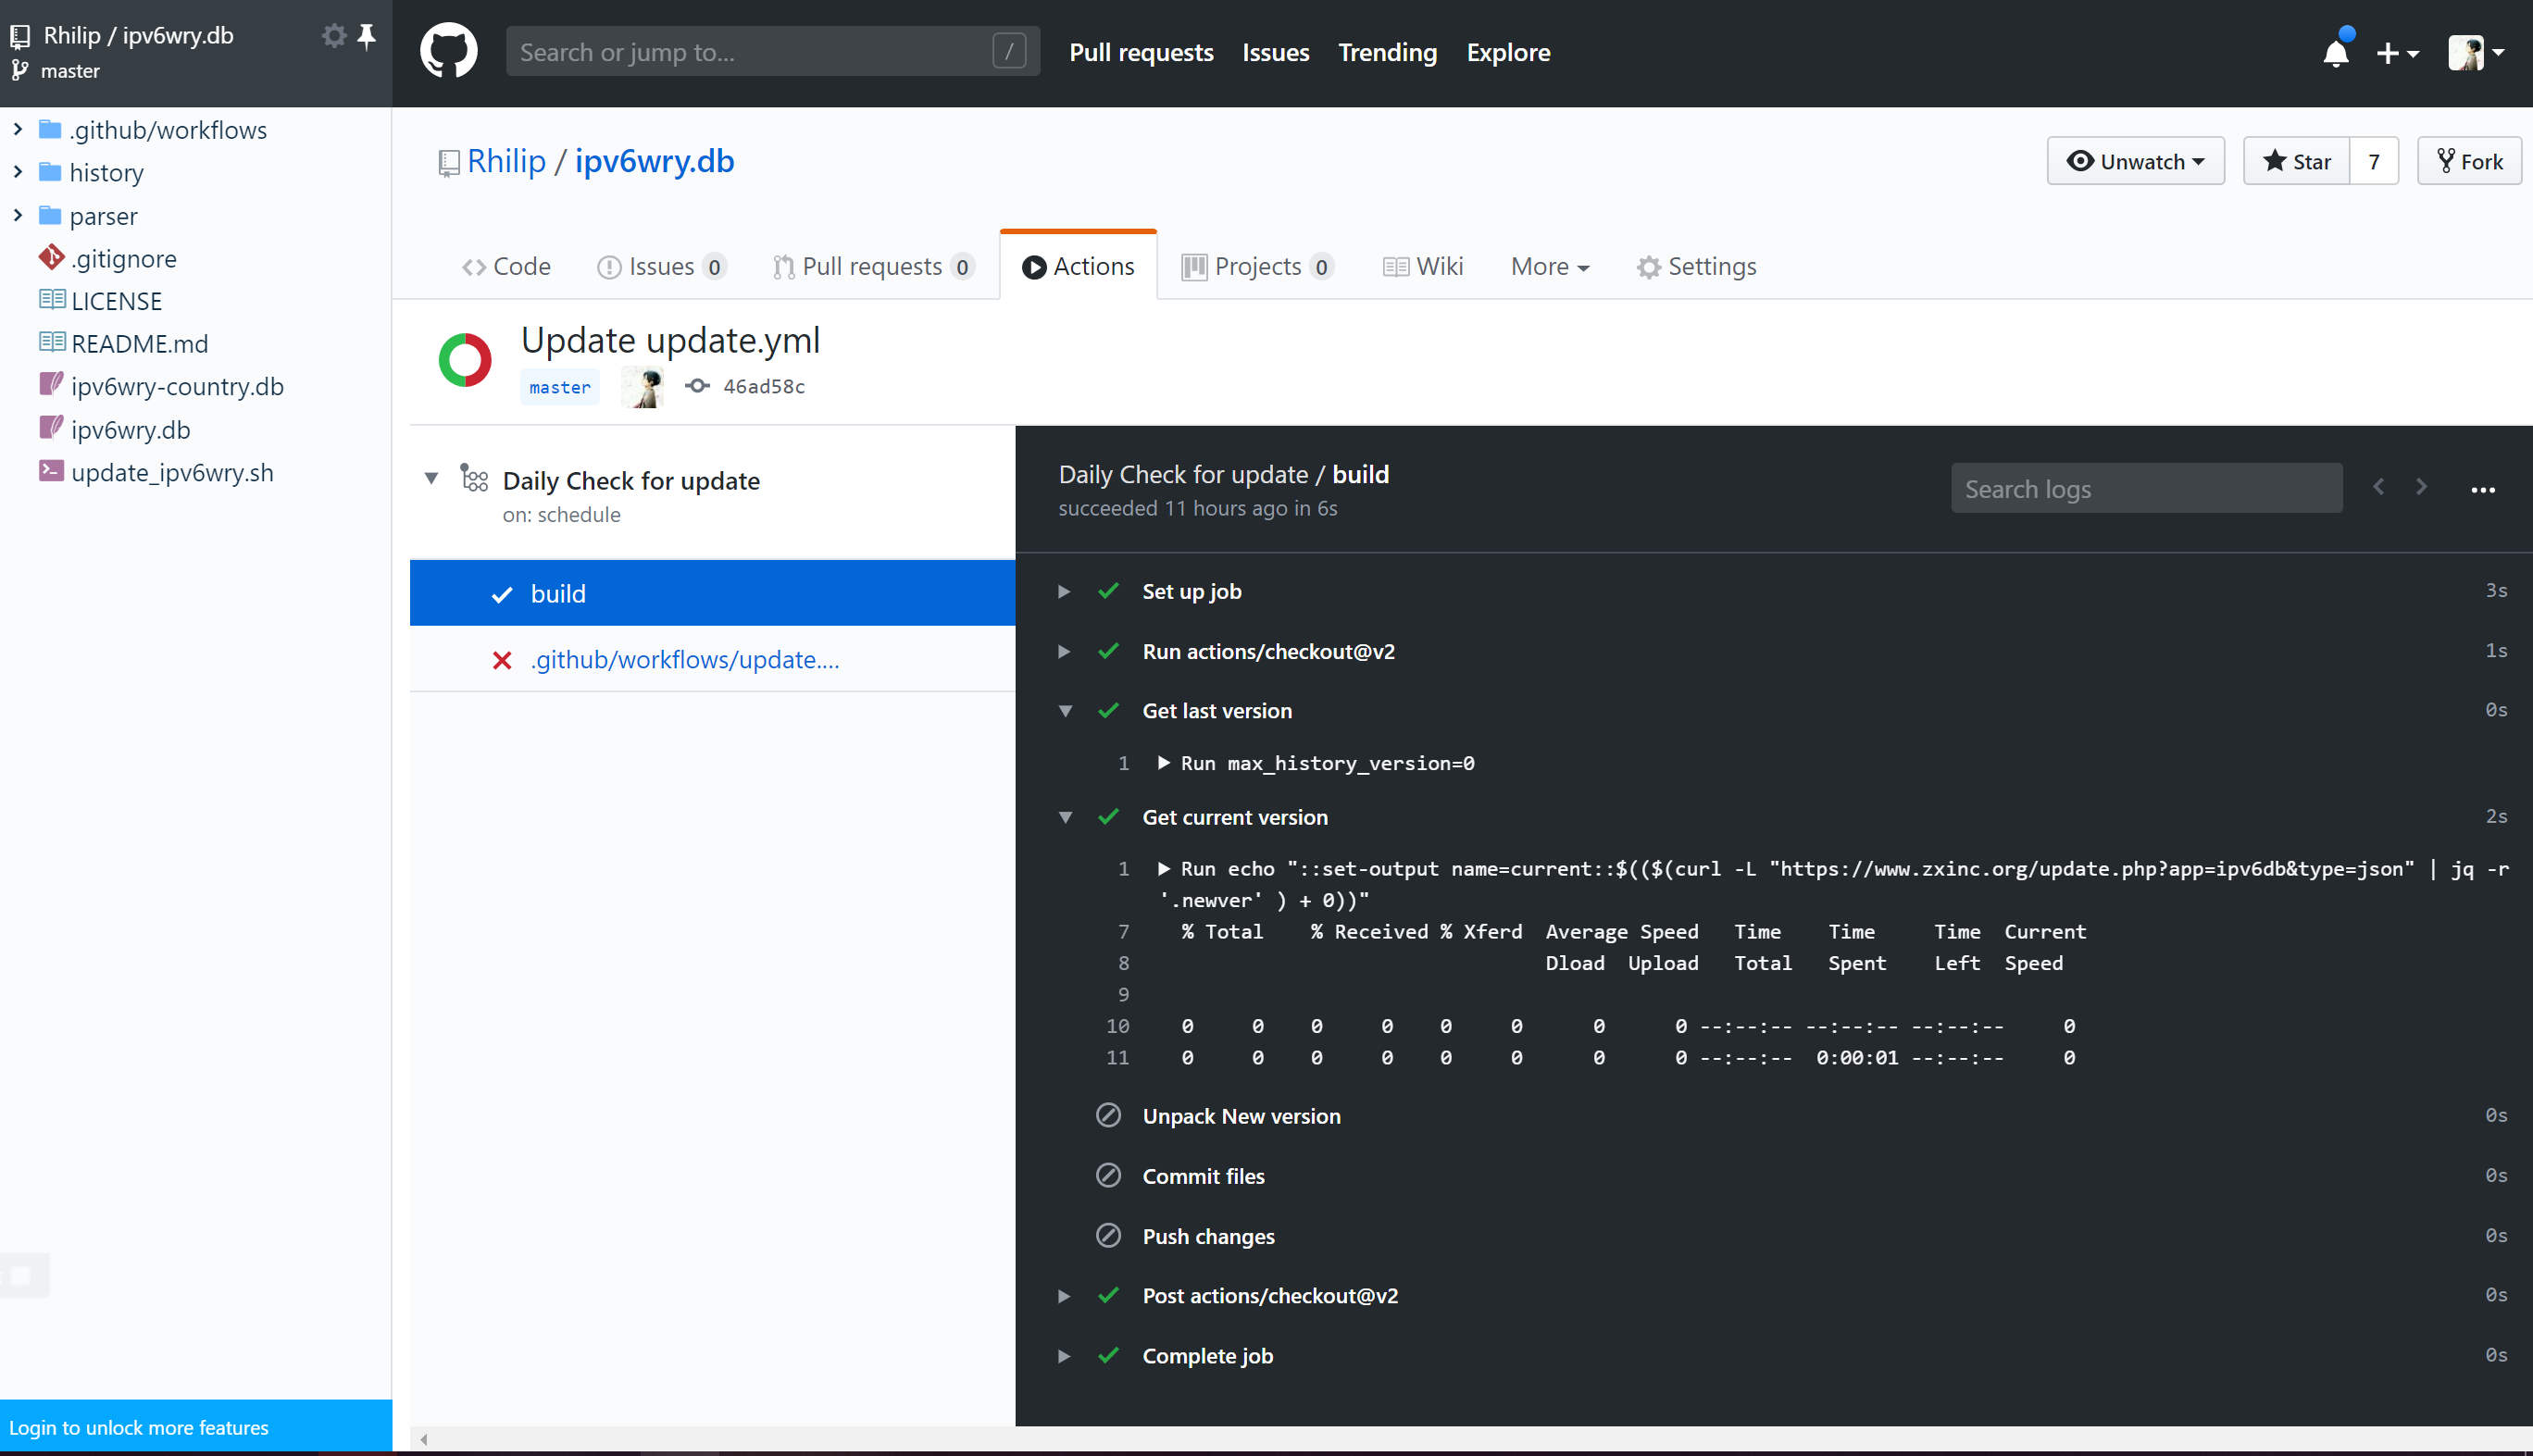Image resolution: width=2533 pixels, height=1456 pixels.
Task: Open sidebar settings gear
Action: click(334, 36)
